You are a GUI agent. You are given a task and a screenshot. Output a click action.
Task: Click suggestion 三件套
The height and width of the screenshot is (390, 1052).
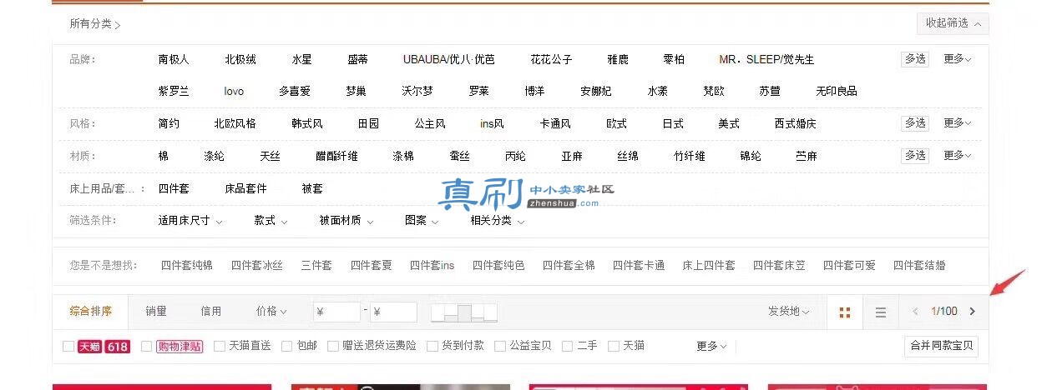click(316, 265)
